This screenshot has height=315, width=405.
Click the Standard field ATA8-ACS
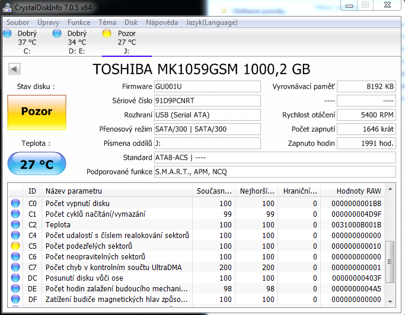[275, 157]
